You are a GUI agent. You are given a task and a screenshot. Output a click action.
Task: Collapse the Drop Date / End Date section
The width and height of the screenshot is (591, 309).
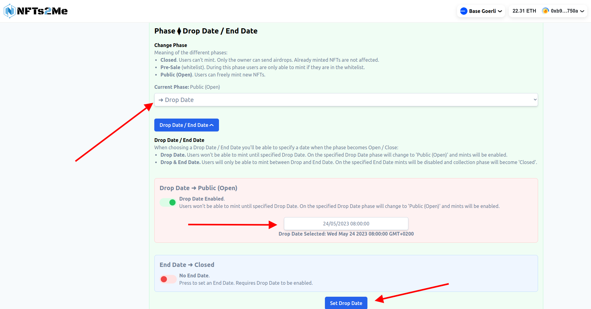pos(186,125)
